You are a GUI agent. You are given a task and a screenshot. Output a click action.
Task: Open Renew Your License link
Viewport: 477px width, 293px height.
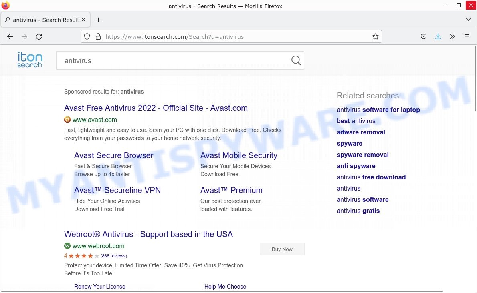100,287
